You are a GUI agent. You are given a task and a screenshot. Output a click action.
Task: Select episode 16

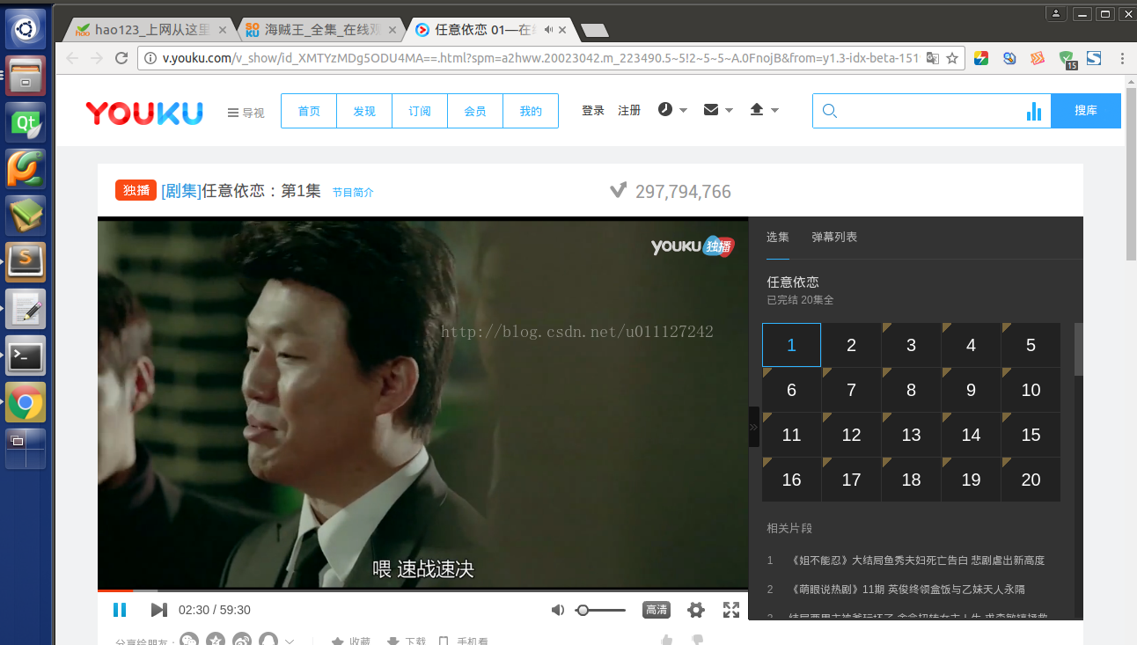click(x=791, y=480)
